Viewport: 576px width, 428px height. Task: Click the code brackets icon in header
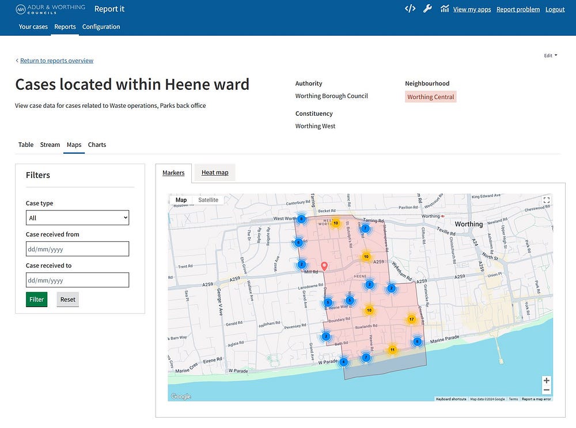click(x=410, y=9)
